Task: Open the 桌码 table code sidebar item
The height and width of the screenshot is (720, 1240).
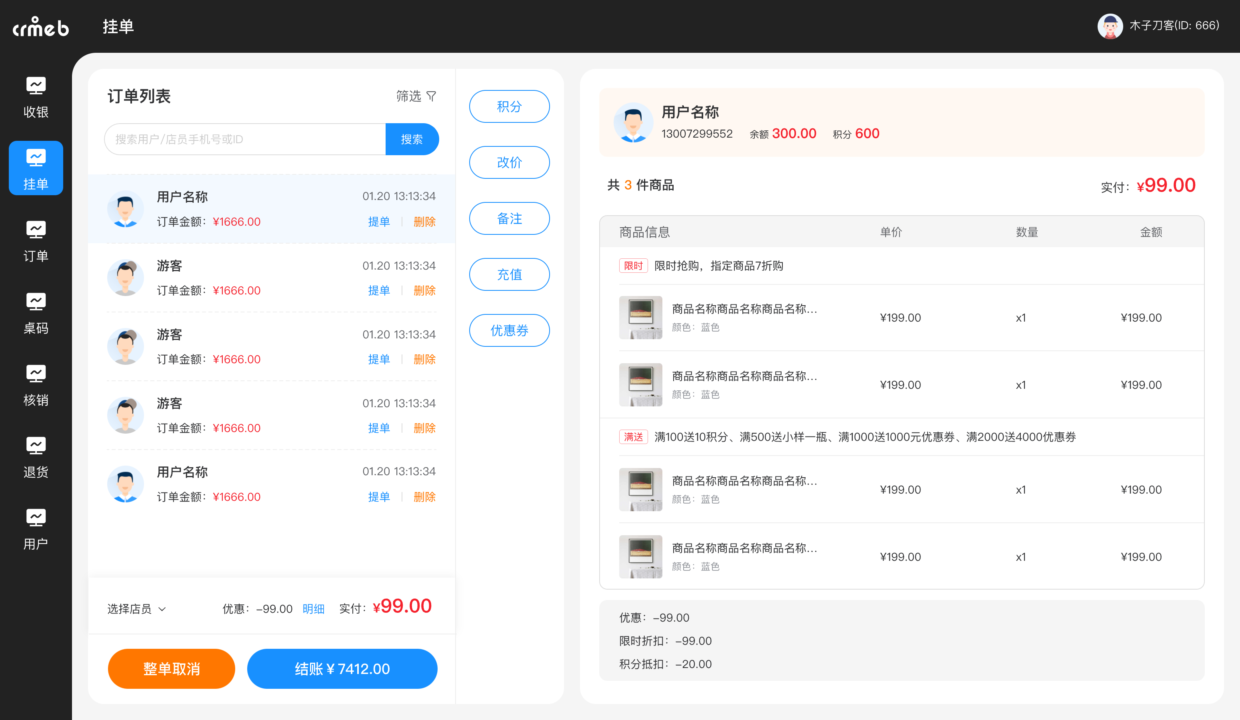Action: coord(36,313)
